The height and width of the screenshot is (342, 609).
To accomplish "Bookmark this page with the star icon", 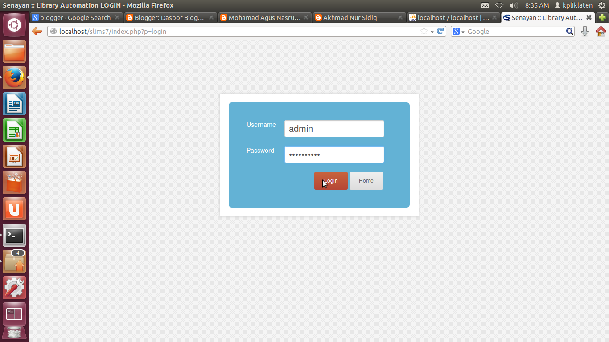I will point(424,31).
